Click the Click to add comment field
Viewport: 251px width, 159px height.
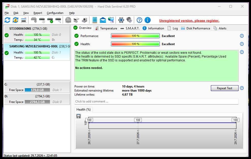[x=156, y=101]
